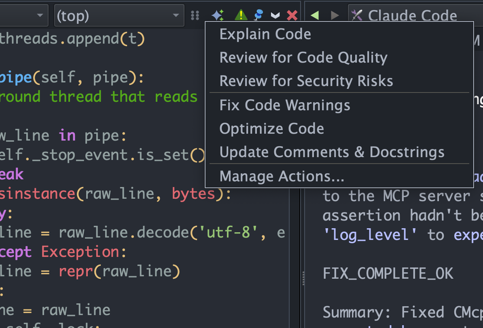
Task: Click the 'Summary: Fixed' text
Action: (383, 312)
